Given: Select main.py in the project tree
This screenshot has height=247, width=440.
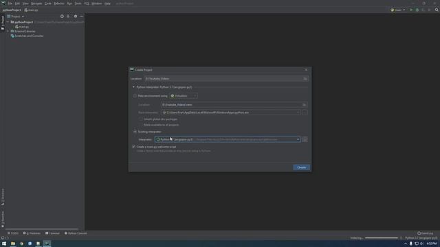Looking at the screenshot, I should pos(23,27).
